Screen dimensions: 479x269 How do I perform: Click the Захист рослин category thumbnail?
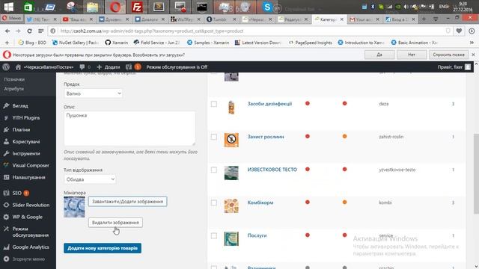(x=231, y=140)
